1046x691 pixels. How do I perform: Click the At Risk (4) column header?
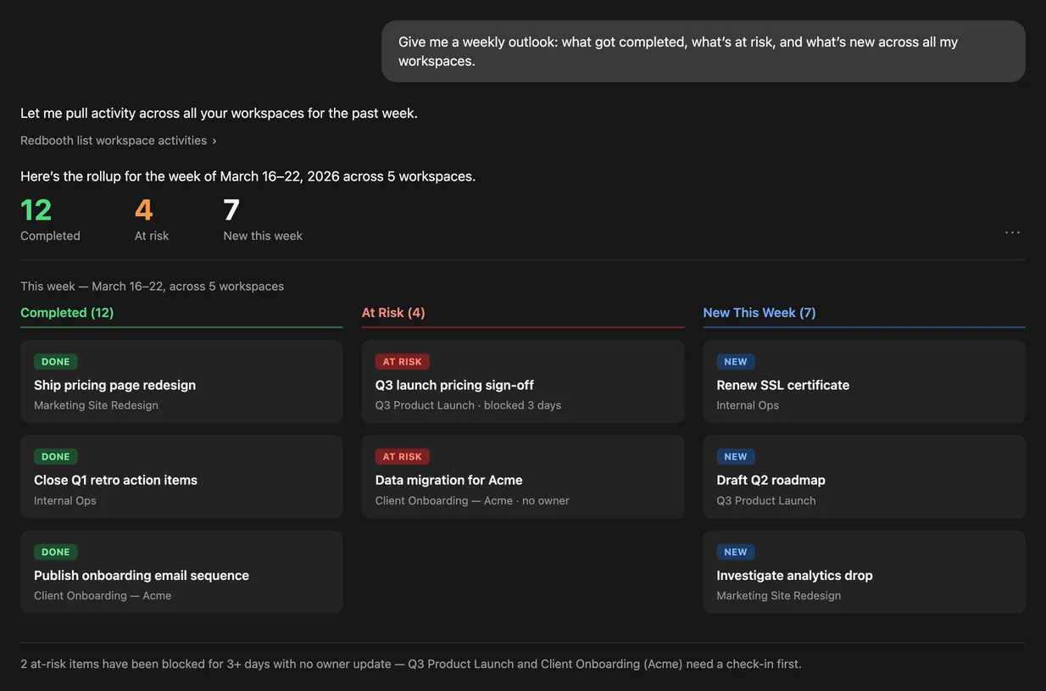[x=393, y=313]
